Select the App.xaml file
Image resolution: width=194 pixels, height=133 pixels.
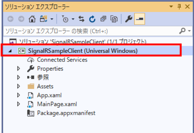(x=49, y=95)
